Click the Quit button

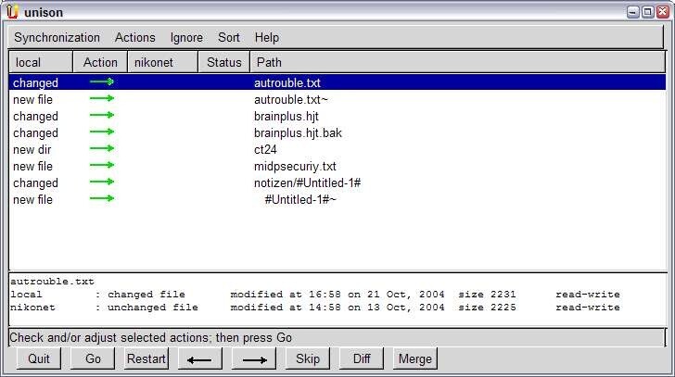coord(39,358)
